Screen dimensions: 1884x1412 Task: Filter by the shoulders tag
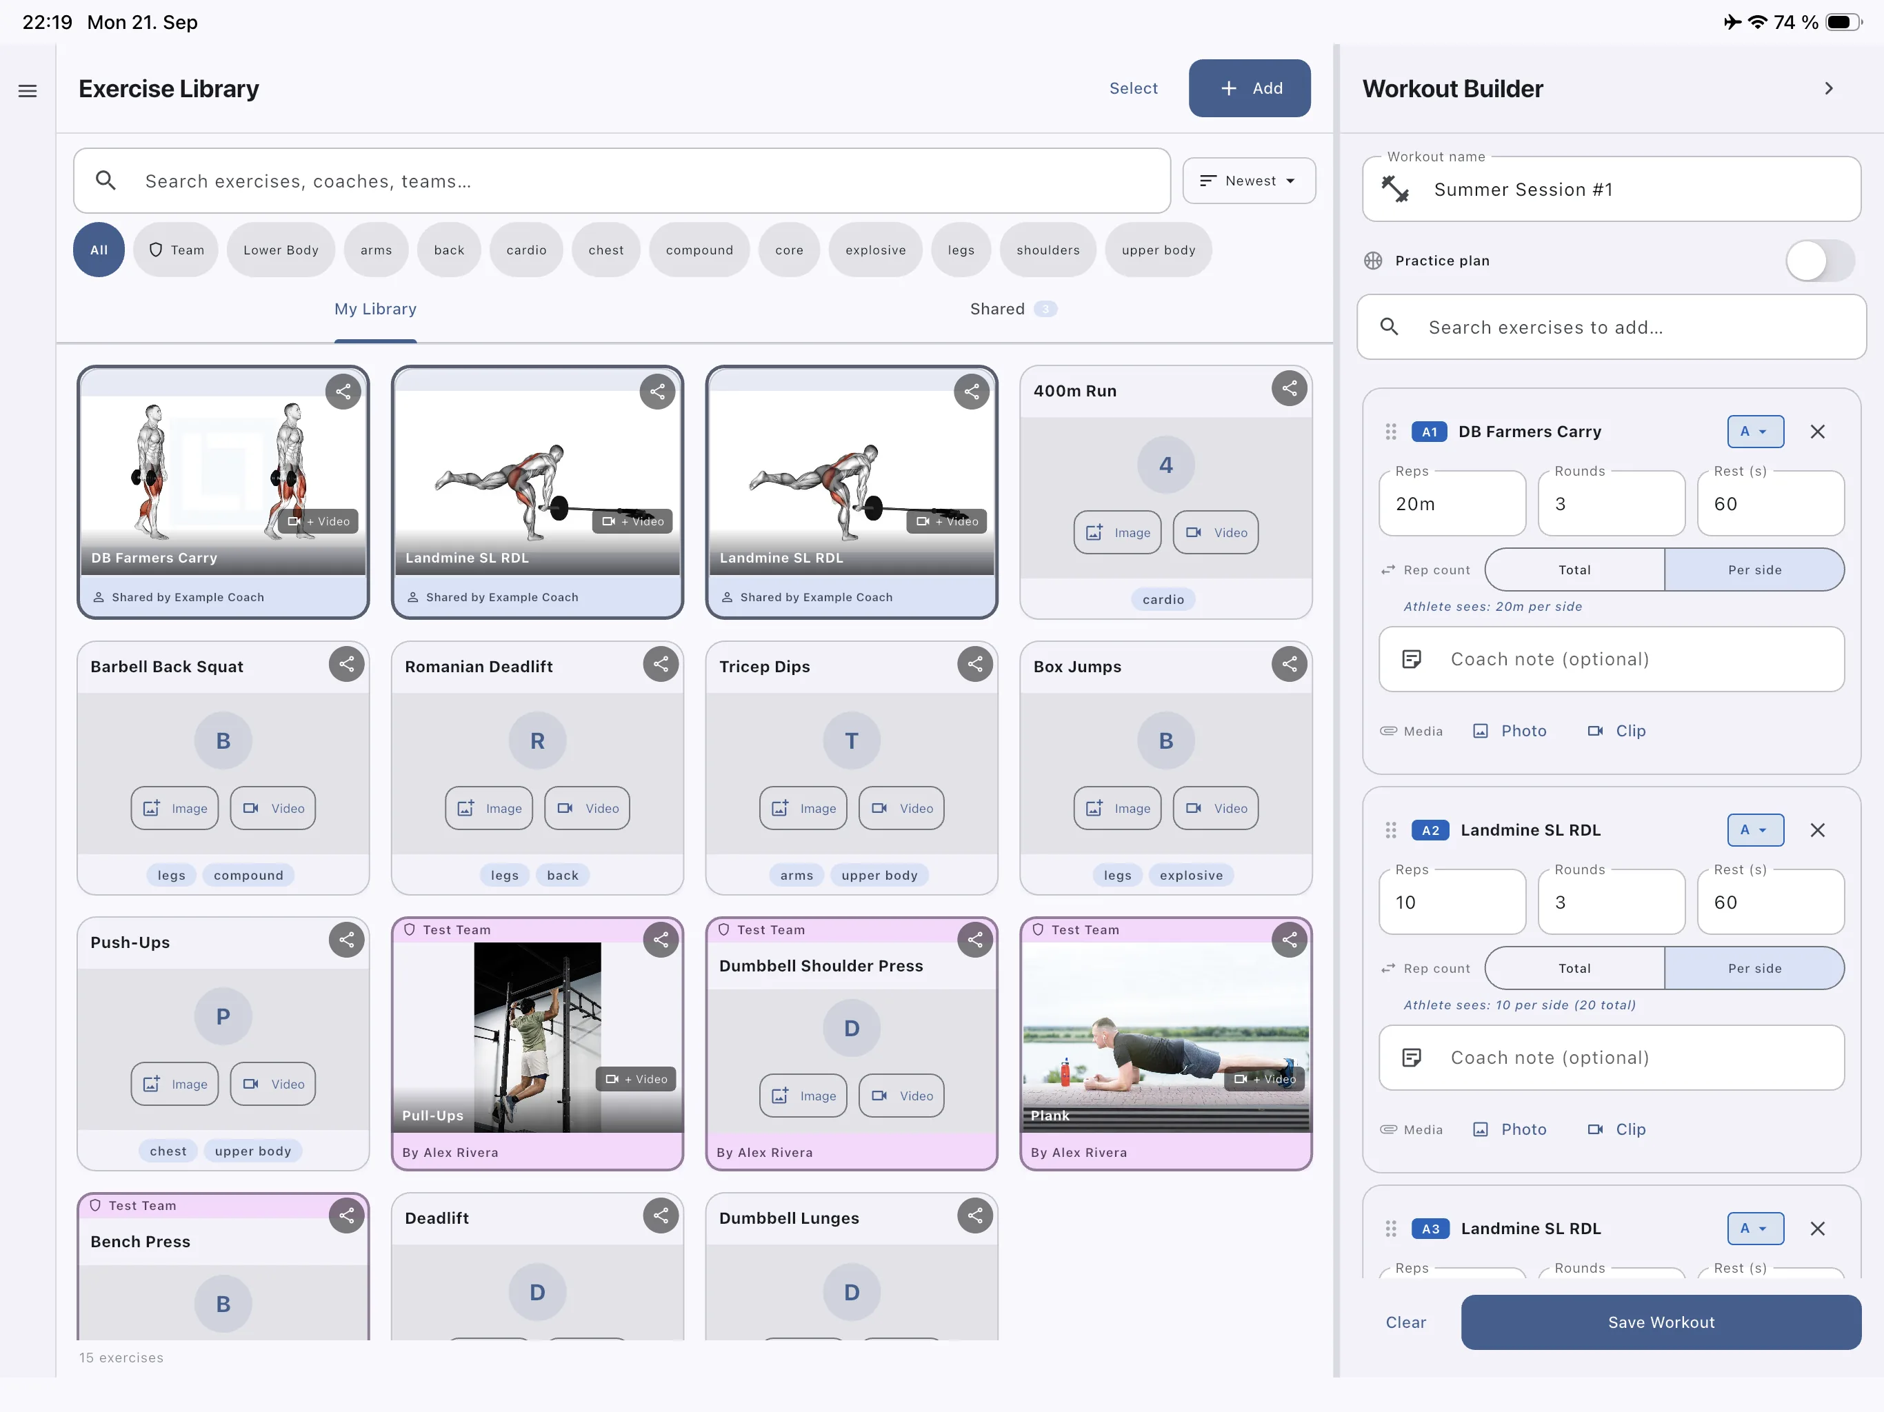click(x=1048, y=250)
